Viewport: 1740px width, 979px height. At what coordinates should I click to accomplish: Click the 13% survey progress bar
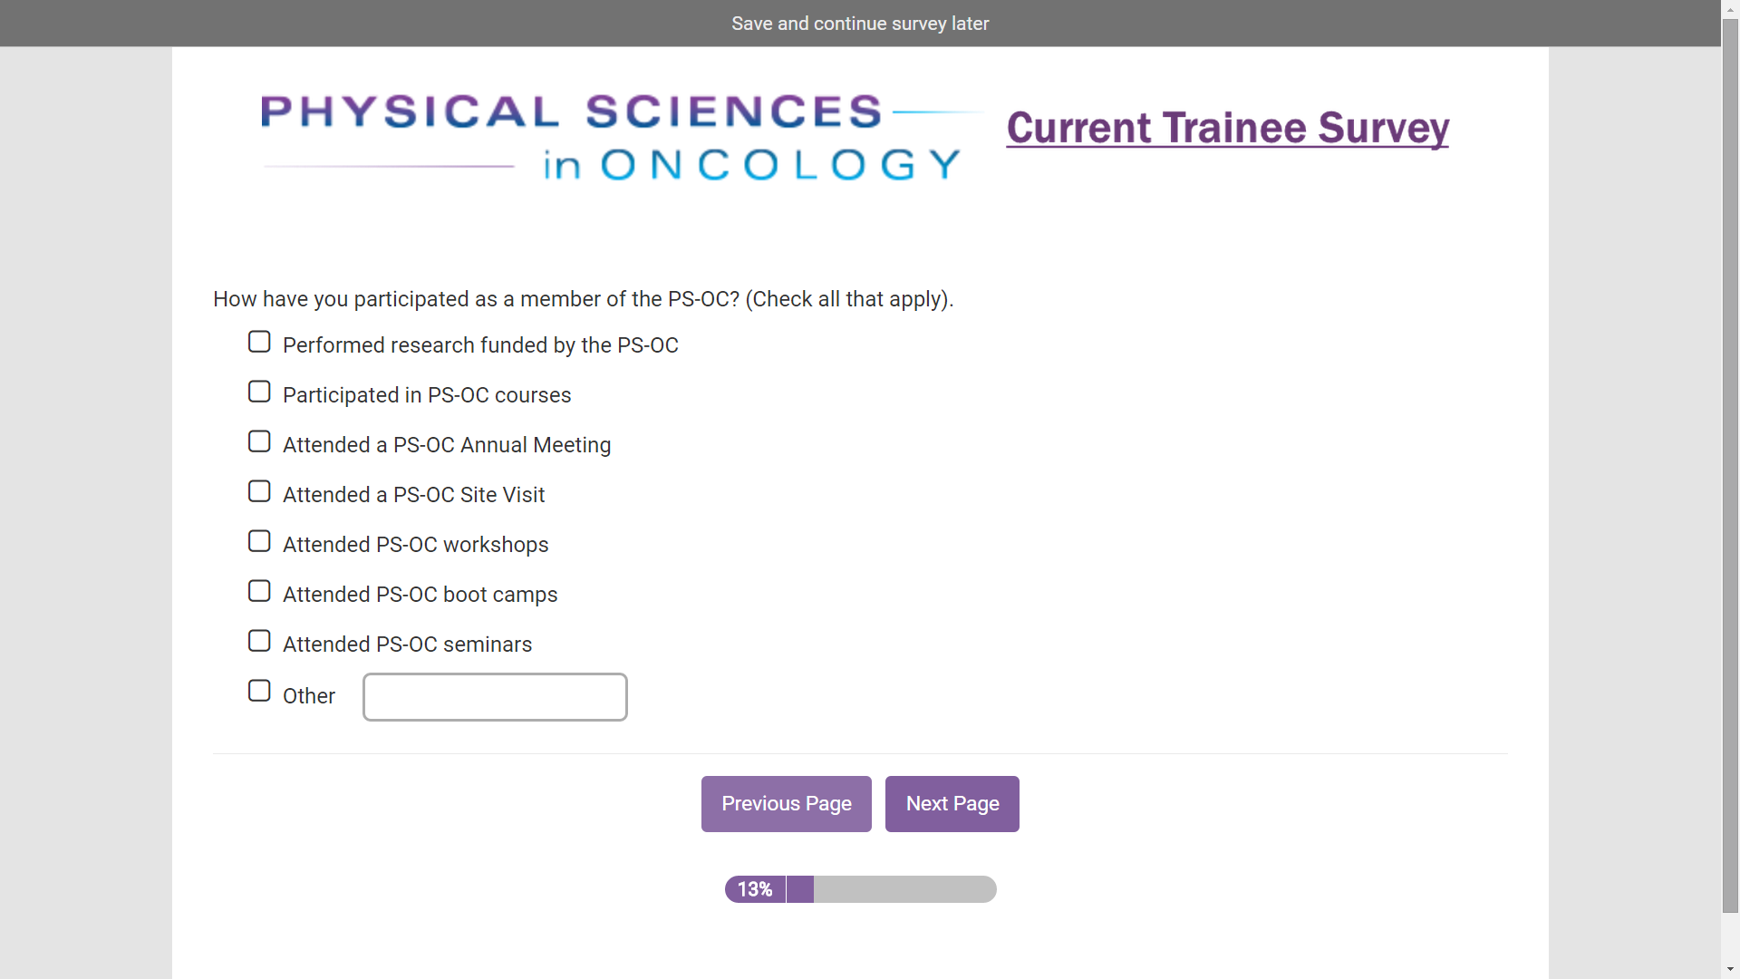click(860, 889)
